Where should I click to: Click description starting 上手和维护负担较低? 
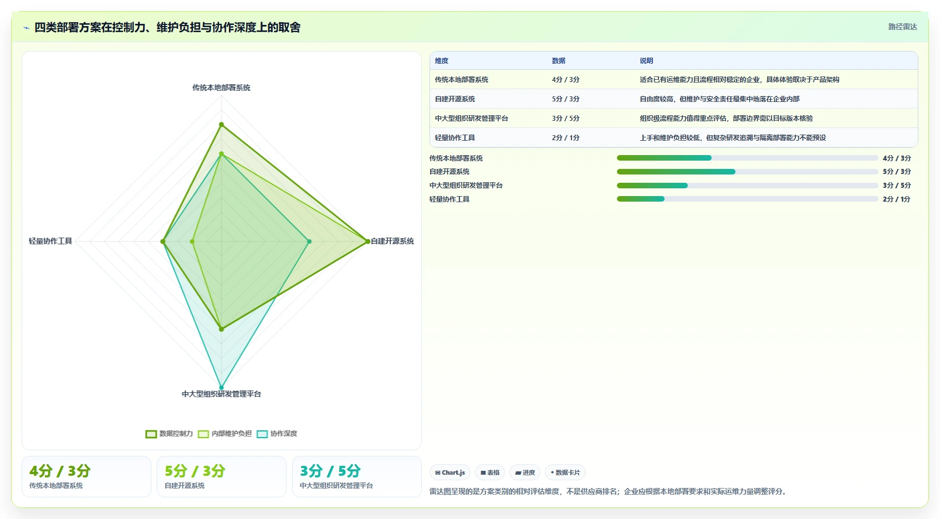coord(733,138)
